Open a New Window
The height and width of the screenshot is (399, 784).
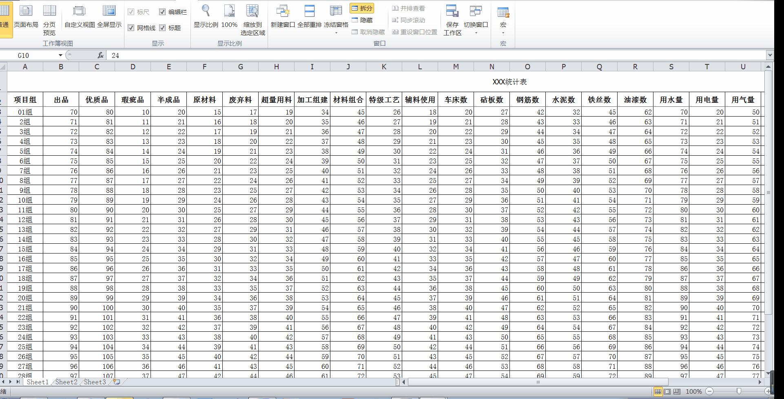283,11
